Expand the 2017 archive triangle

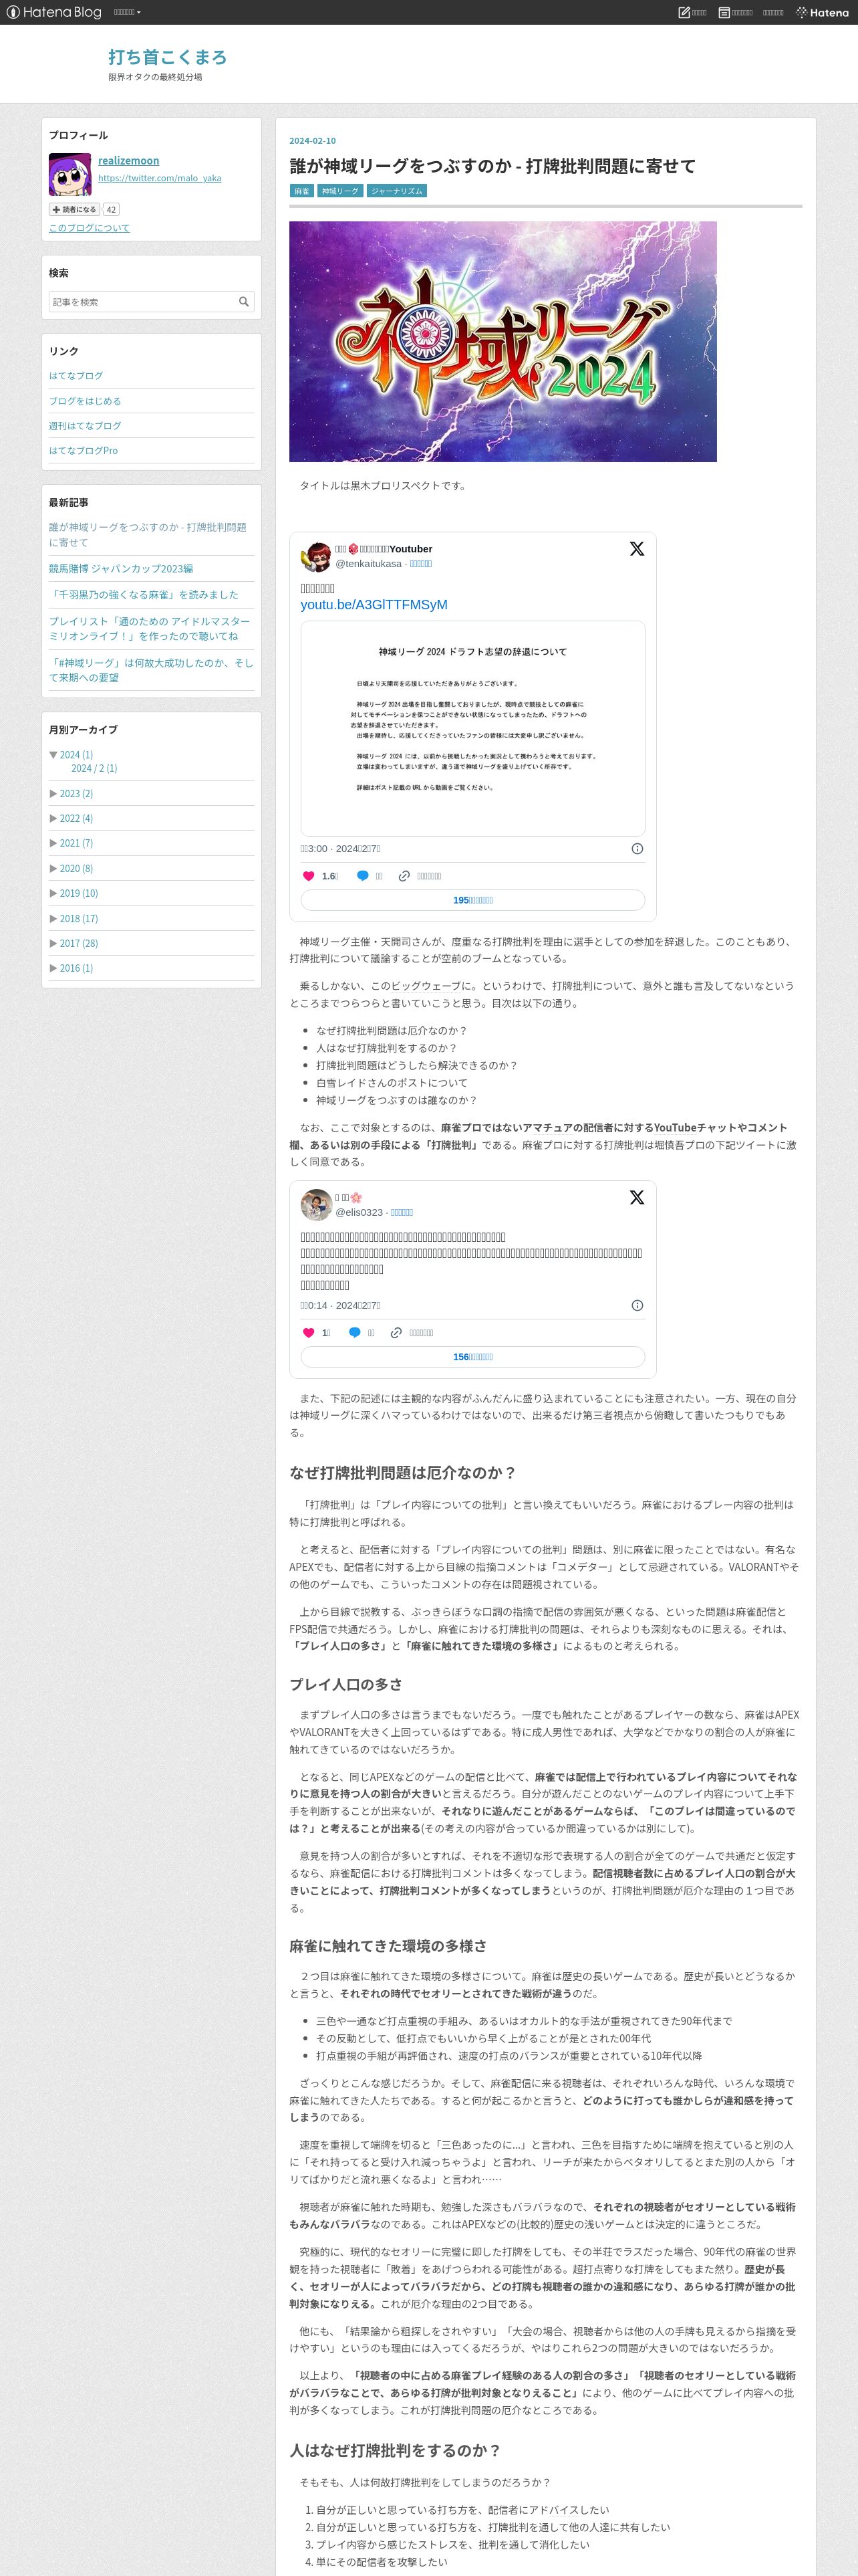coord(53,943)
